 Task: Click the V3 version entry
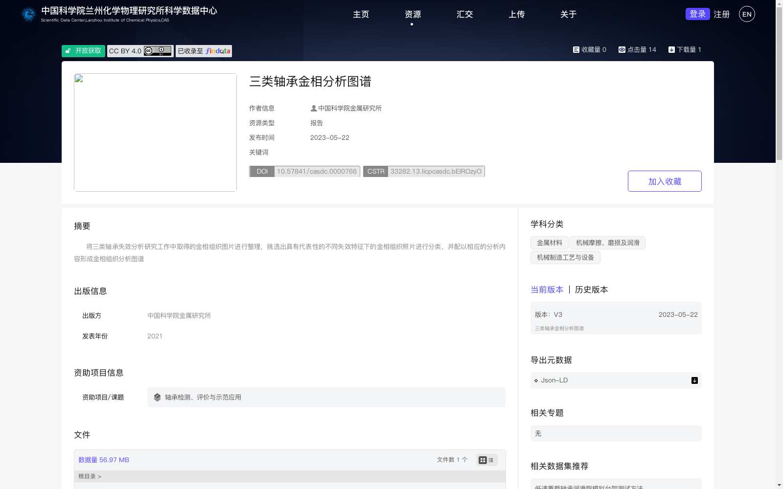616,318
